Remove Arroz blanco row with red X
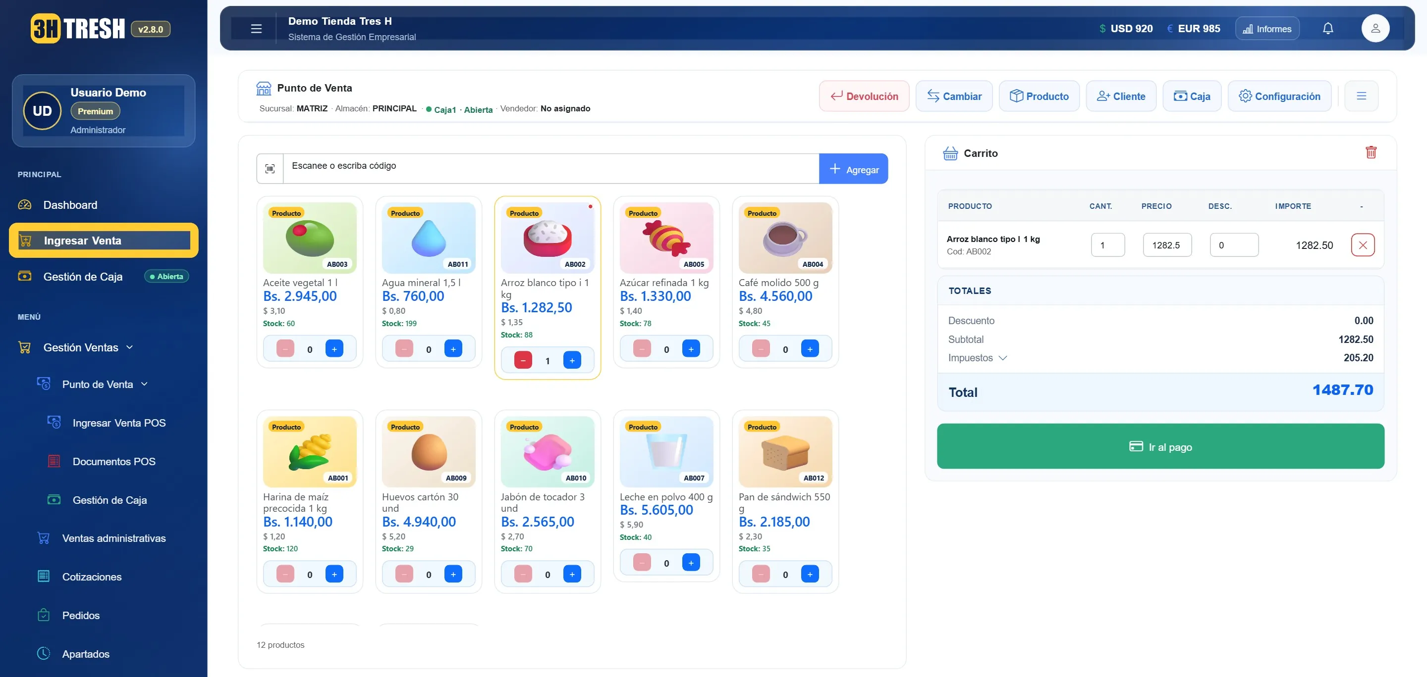1427x677 pixels. (1362, 245)
